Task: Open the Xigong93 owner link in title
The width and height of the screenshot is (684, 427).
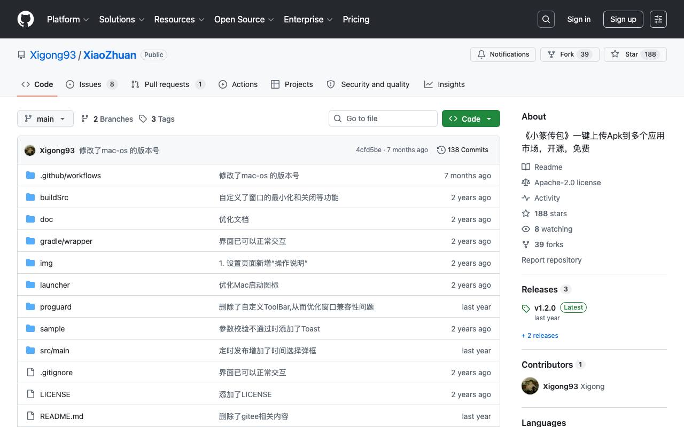Action: point(53,55)
